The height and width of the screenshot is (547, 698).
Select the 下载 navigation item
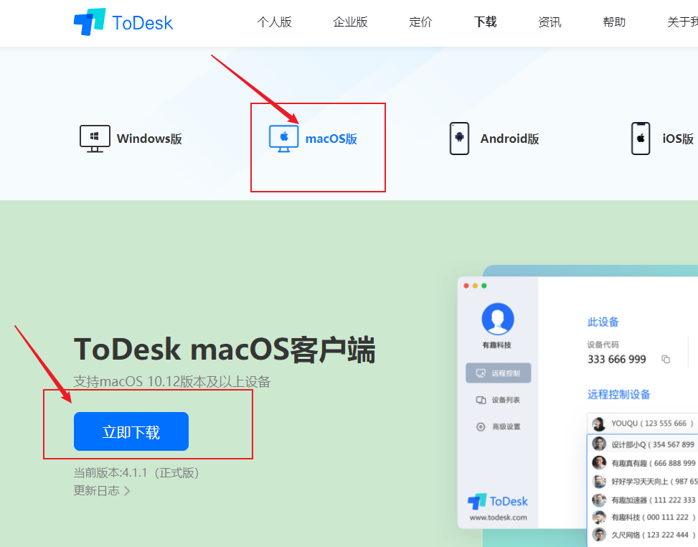pos(485,22)
